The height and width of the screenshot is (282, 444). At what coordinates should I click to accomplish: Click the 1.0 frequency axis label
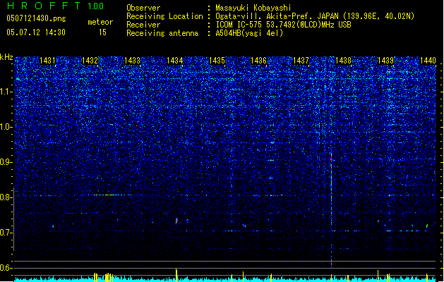click(6, 127)
